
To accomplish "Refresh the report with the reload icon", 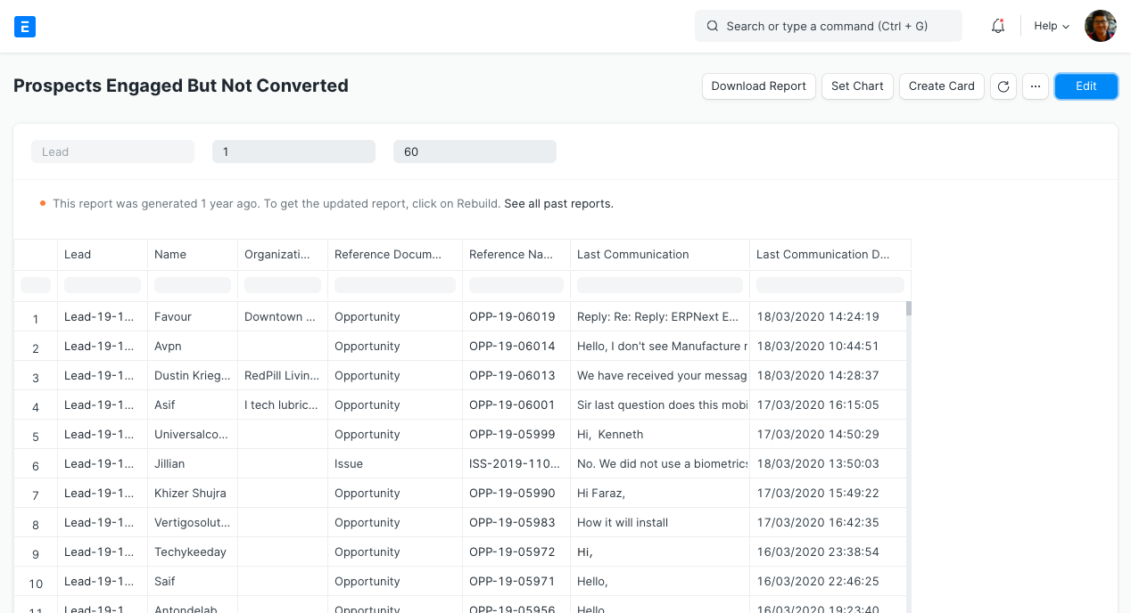I will [x=1003, y=86].
